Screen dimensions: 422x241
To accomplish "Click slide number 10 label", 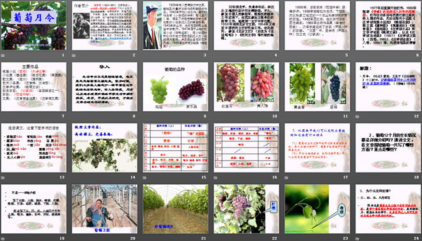I will pyautogui.click(x=274, y=116).
